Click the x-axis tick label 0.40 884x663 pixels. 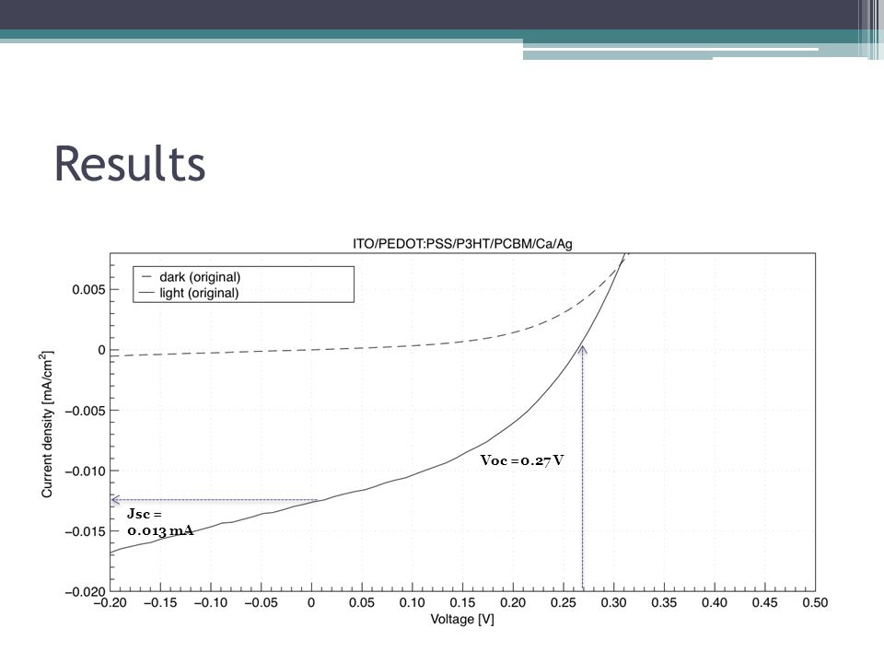715,602
